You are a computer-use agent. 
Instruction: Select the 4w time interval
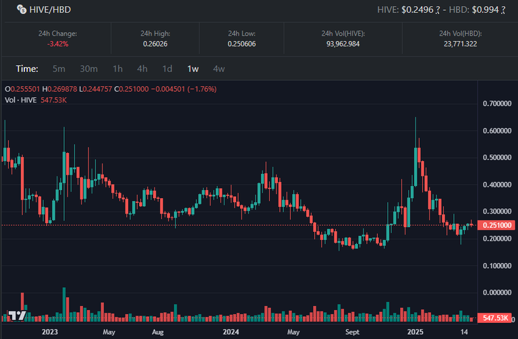coord(219,69)
